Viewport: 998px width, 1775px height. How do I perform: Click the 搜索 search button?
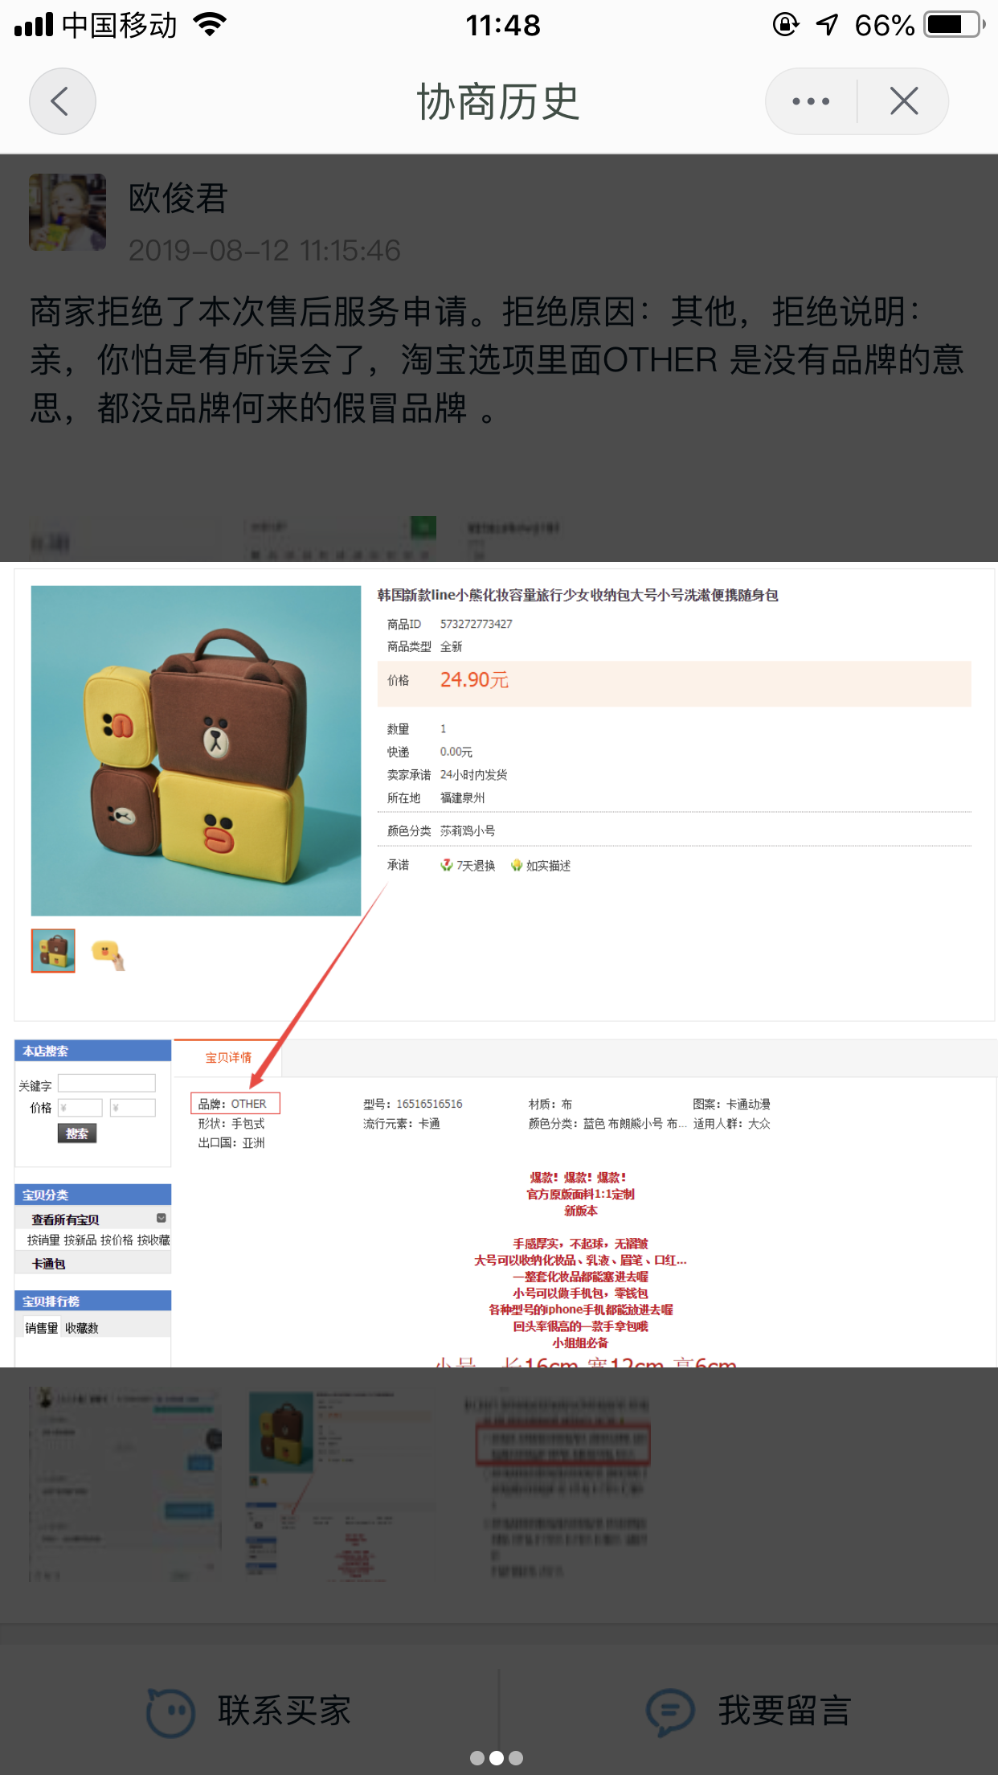(x=77, y=1133)
